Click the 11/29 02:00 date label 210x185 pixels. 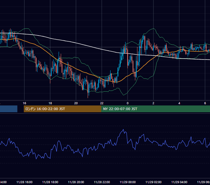pos(153,182)
